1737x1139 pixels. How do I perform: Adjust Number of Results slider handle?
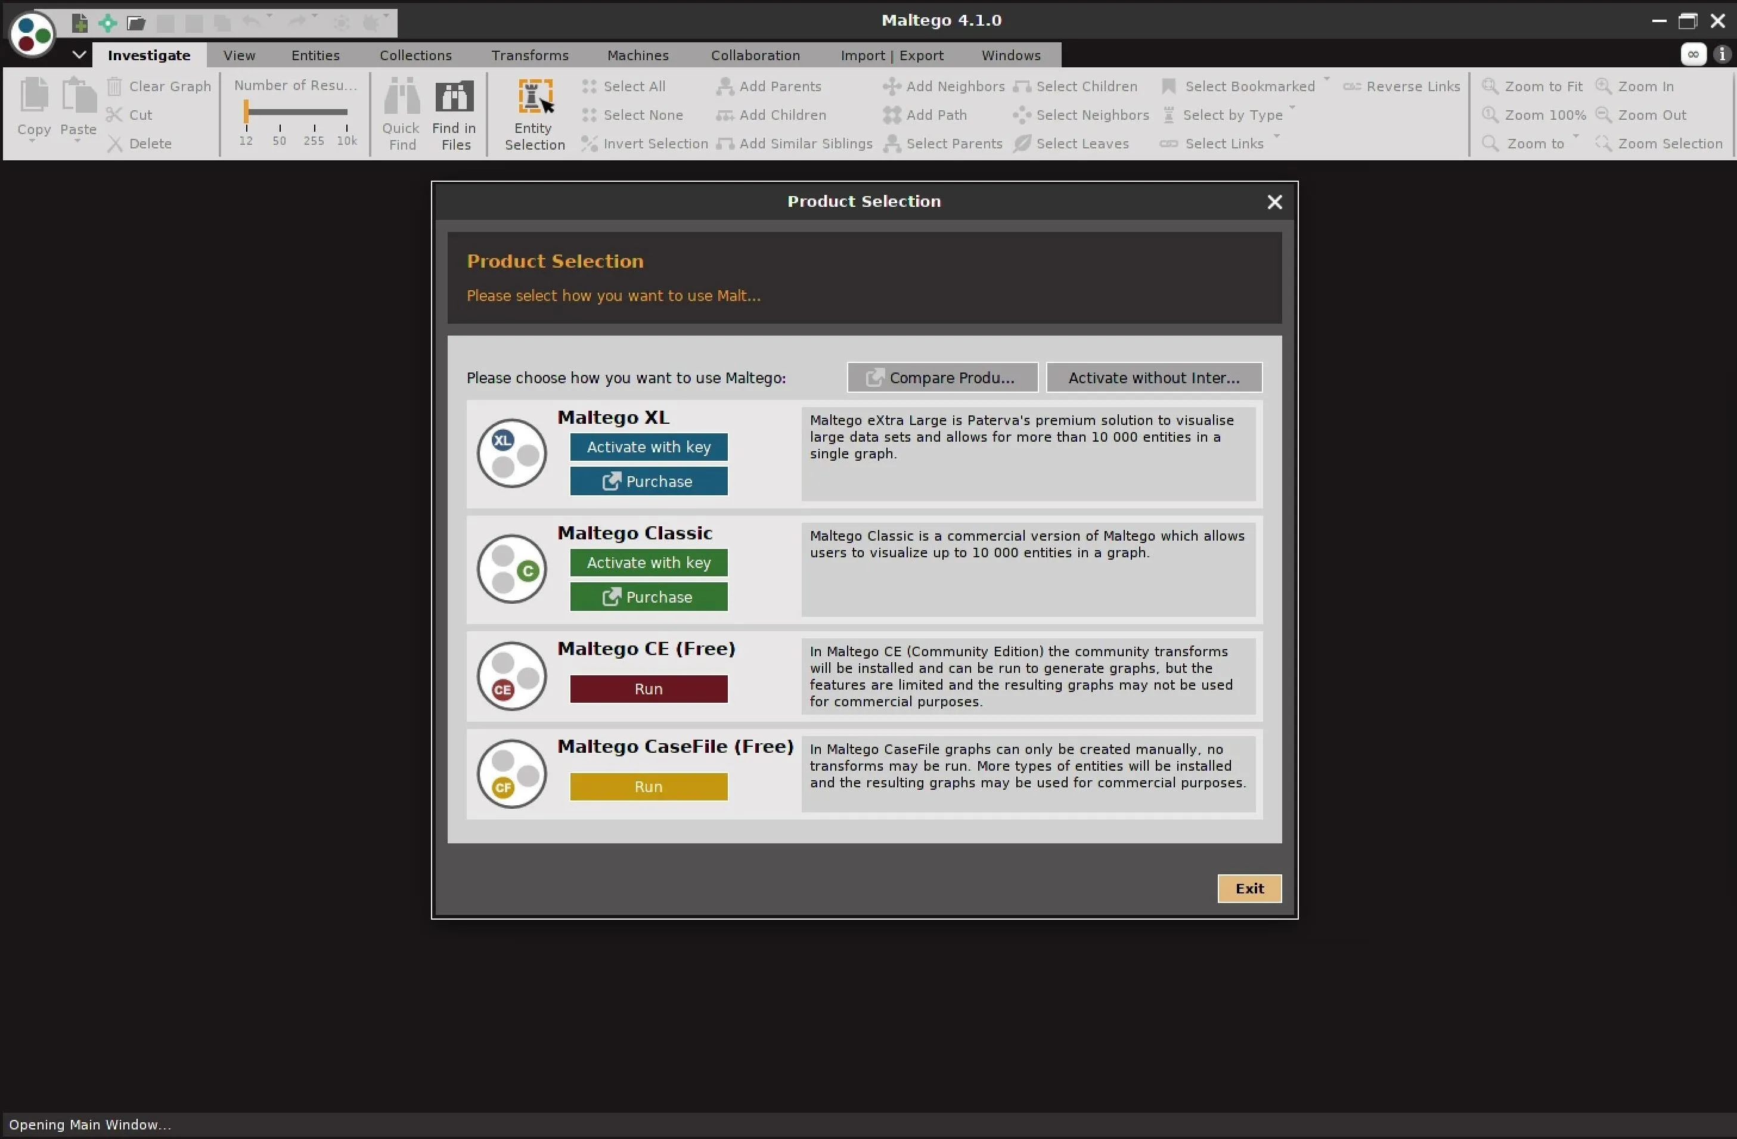pyautogui.click(x=247, y=111)
